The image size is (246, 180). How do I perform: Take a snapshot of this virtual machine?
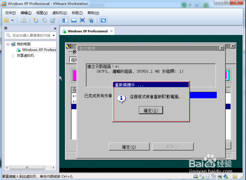[35, 20]
